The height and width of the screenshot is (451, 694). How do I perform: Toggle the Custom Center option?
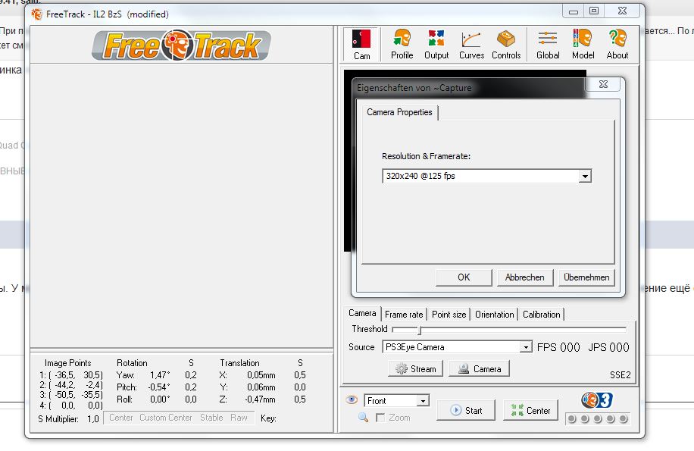(x=165, y=418)
